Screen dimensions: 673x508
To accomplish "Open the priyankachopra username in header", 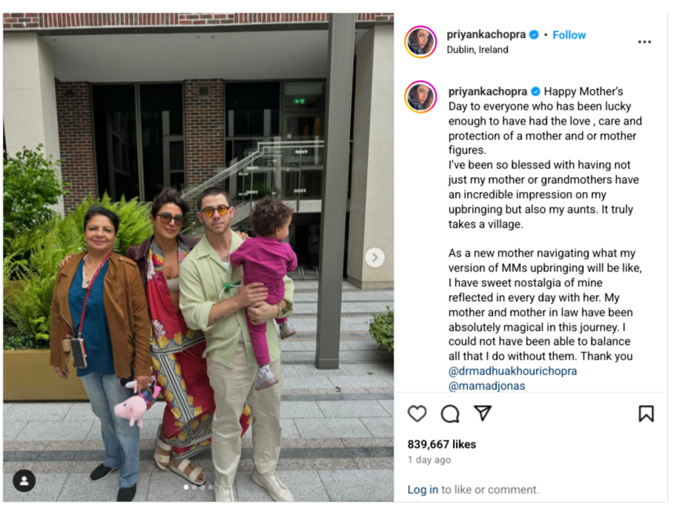I will [486, 35].
